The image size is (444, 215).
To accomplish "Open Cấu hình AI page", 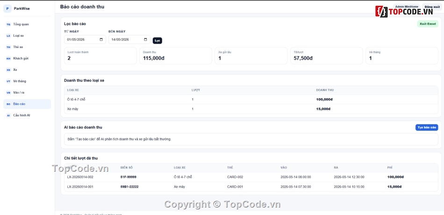I will [27, 115].
